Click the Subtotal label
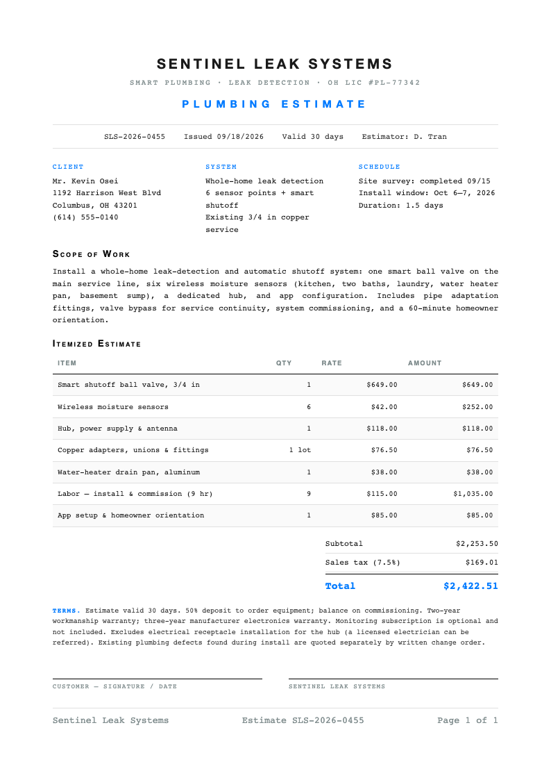 click(344, 544)
